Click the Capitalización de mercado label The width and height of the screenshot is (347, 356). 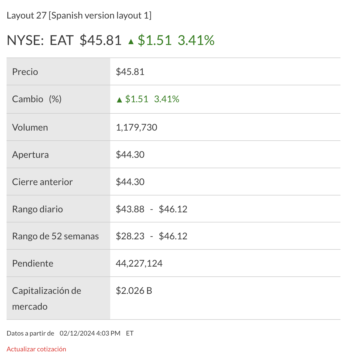pyautogui.click(x=46, y=298)
